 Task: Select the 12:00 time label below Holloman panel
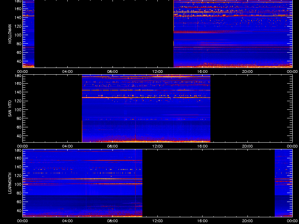point(157,72)
